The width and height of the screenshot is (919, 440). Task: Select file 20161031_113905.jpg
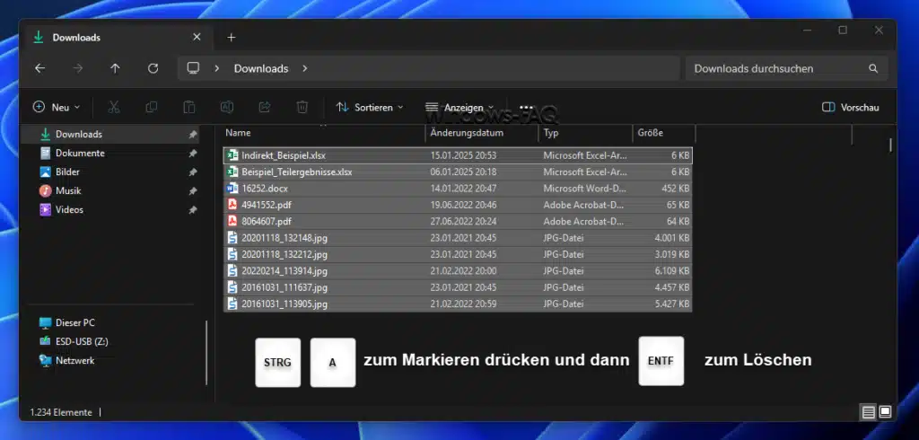(458, 304)
